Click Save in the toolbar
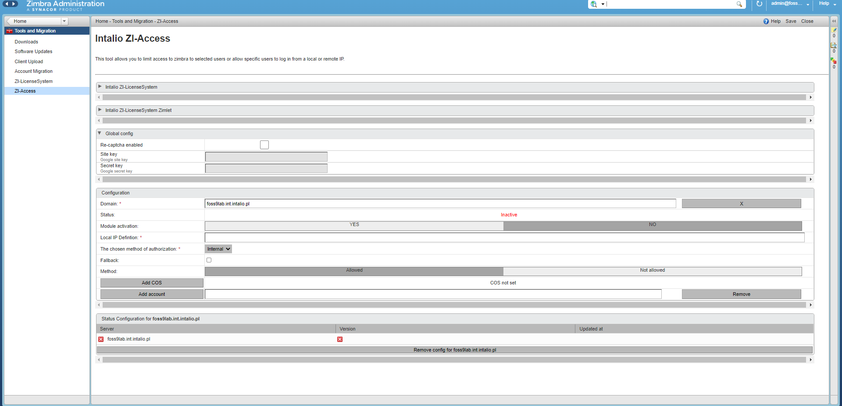 pos(791,21)
